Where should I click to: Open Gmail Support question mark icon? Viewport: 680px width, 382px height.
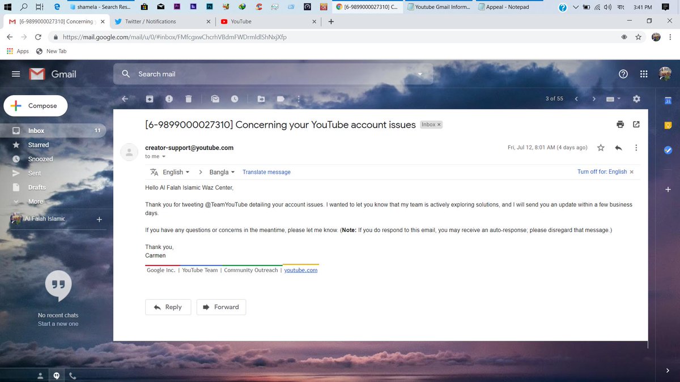[x=623, y=74]
